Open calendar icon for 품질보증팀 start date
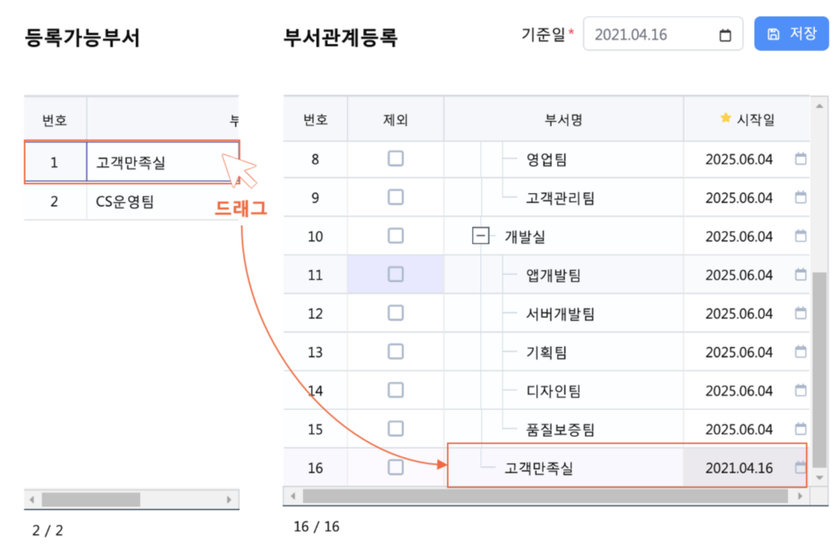 click(x=800, y=429)
